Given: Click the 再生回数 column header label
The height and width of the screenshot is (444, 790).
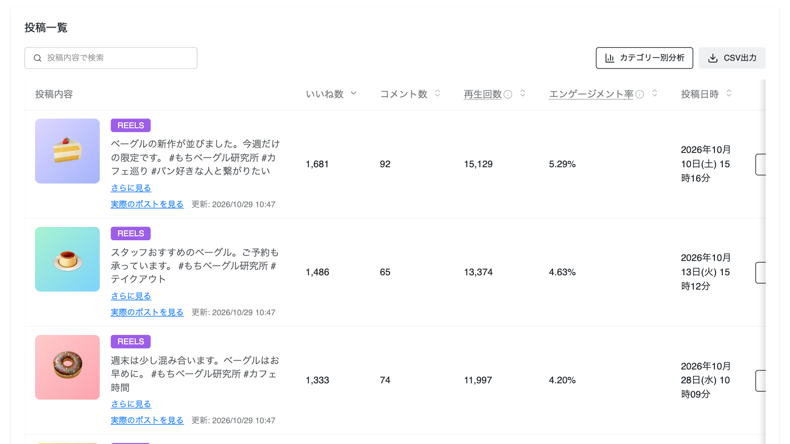Looking at the screenshot, I should click(x=483, y=94).
